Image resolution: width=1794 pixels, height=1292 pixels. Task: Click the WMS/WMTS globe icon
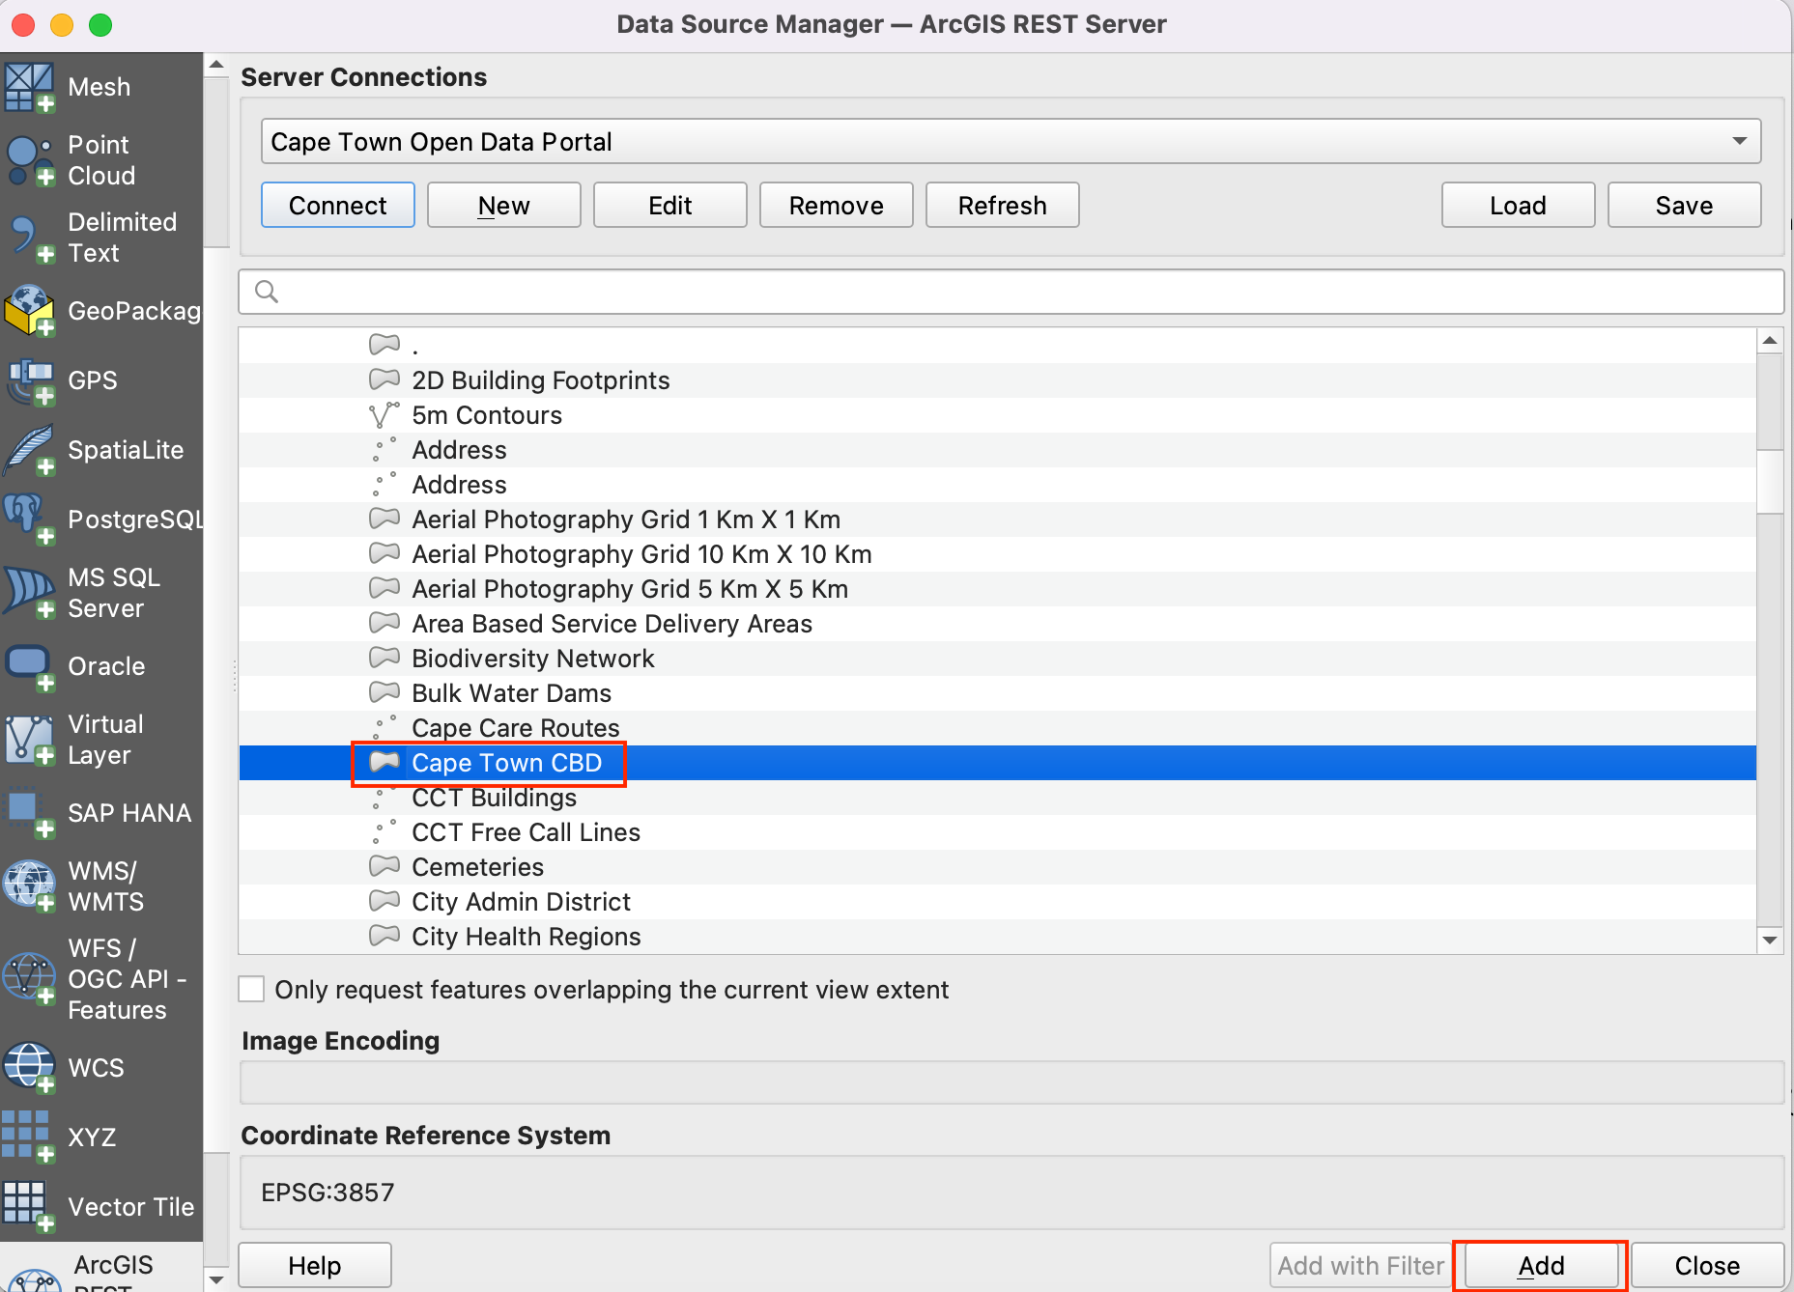tap(29, 885)
